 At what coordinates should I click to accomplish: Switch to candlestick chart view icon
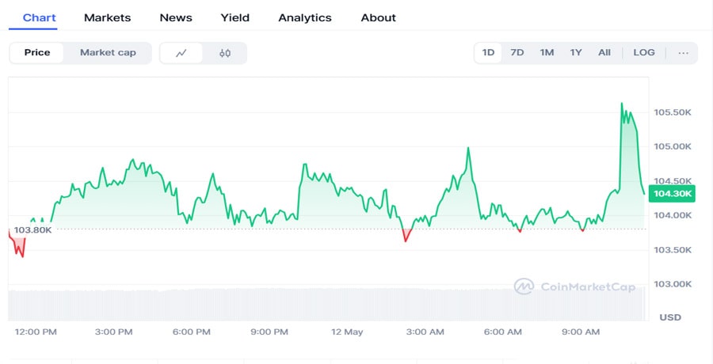225,53
